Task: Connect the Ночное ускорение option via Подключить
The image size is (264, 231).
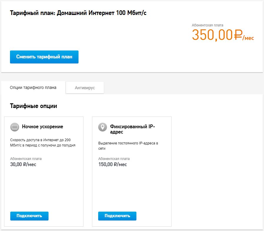Action: [29, 216]
